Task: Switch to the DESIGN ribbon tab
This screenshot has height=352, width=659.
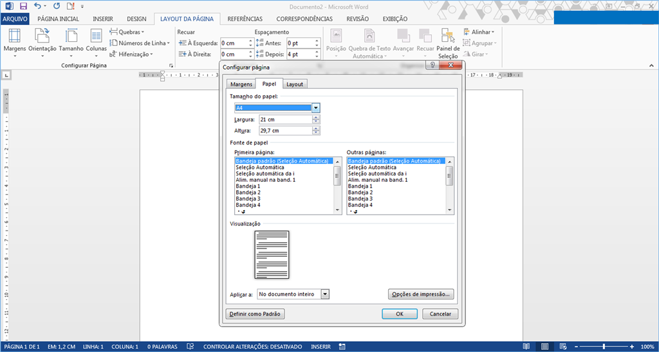Action: 136,19
